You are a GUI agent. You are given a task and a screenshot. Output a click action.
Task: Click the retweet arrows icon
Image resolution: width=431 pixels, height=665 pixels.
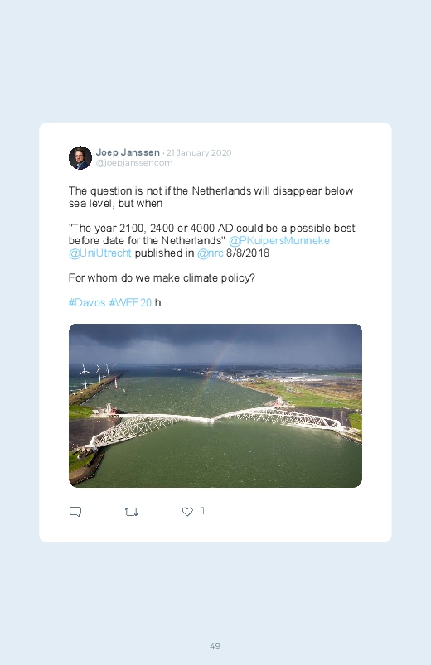point(131,512)
